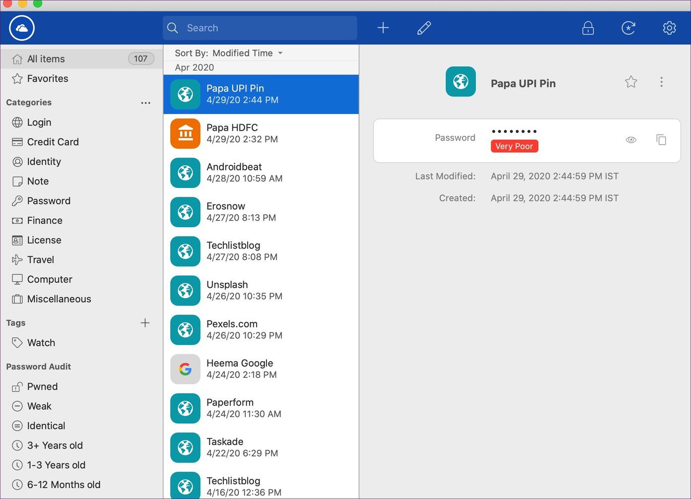Copy the password with copy icon

tap(661, 140)
